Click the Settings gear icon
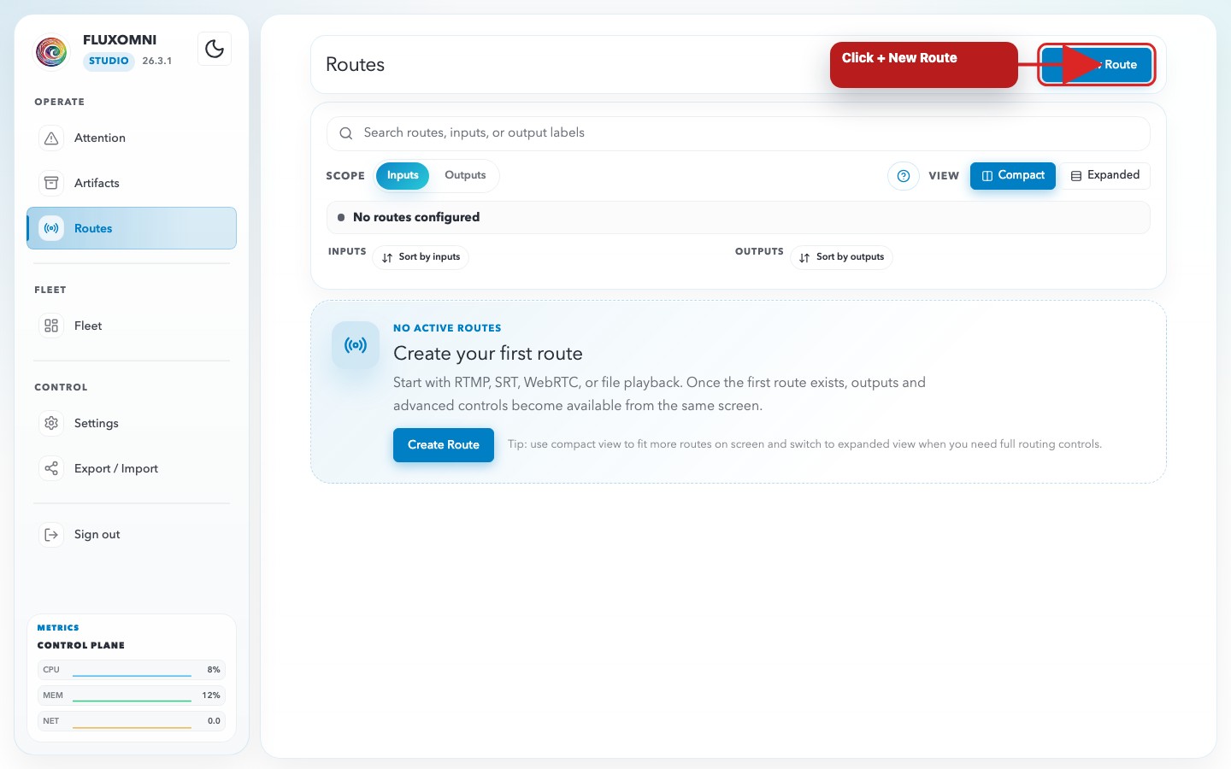This screenshot has width=1231, height=769. 51,423
